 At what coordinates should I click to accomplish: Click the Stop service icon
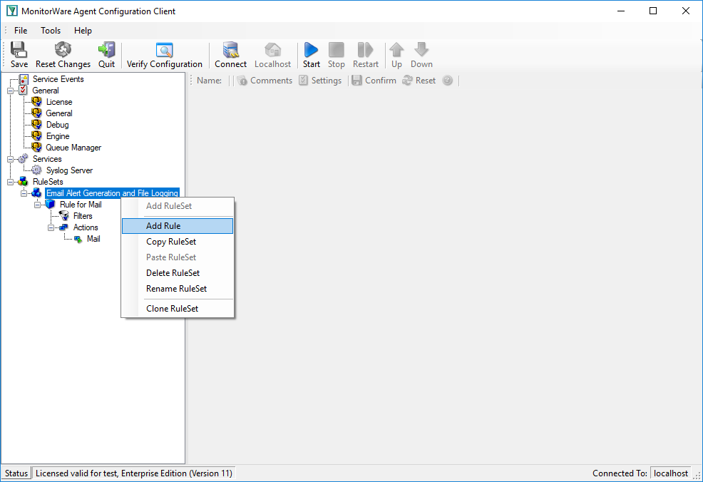(x=337, y=55)
